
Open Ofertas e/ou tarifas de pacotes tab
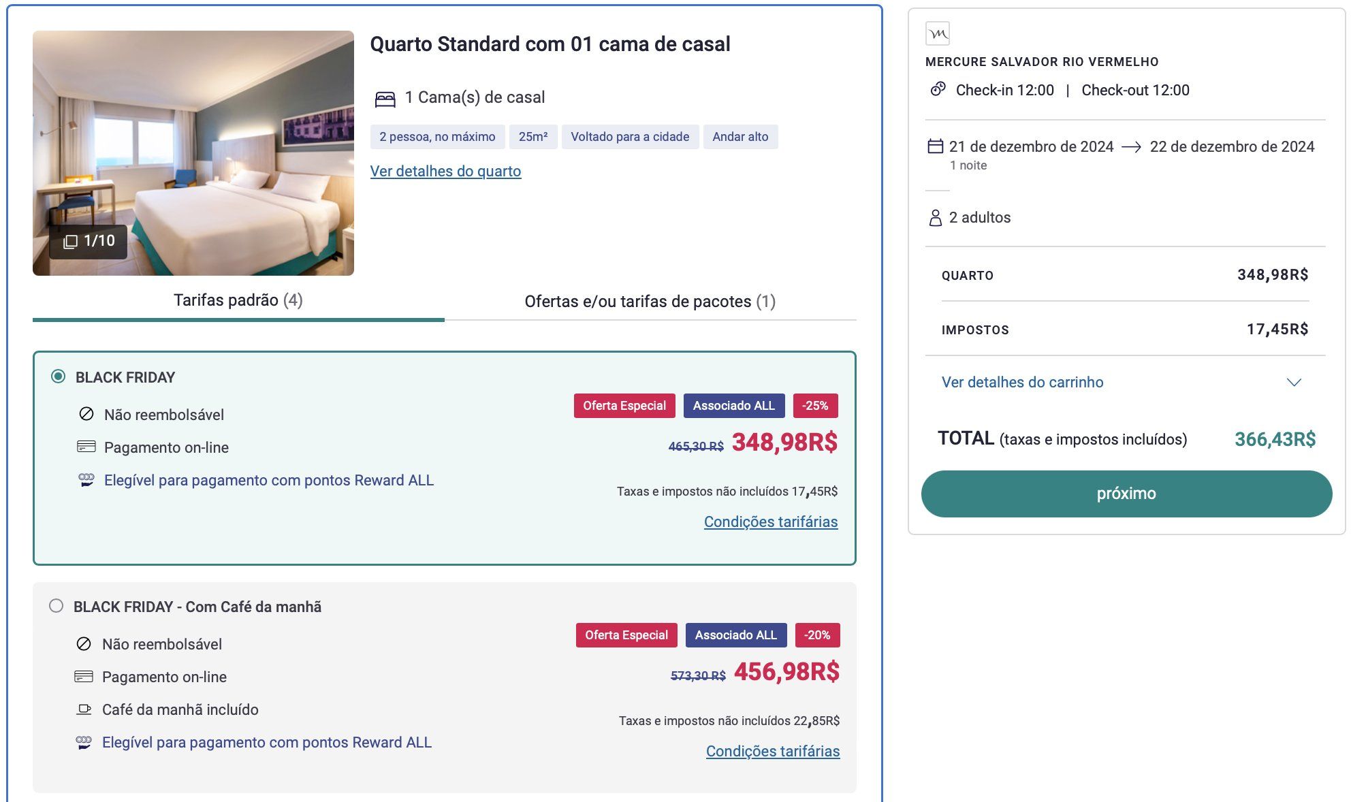650,302
